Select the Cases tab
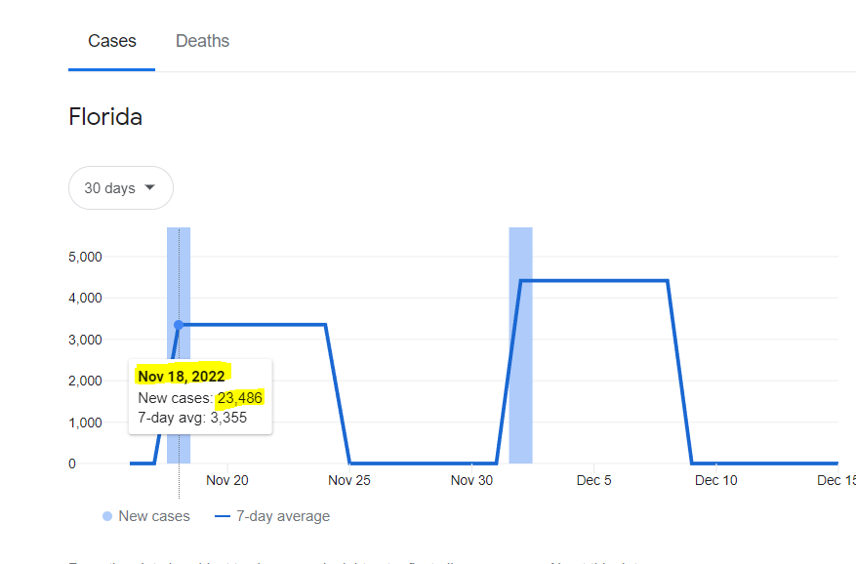Screen dimensions: 856x564 (112, 41)
